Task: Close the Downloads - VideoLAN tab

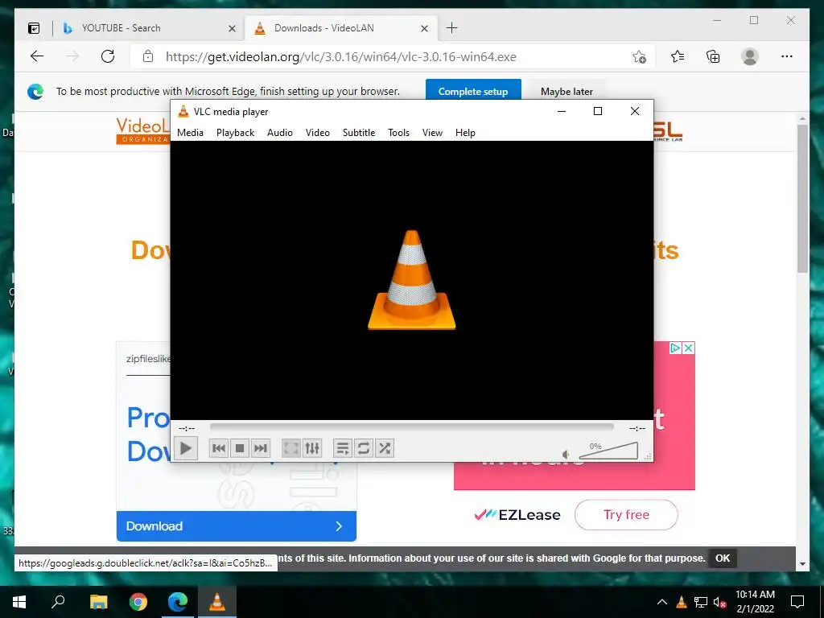Action: tap(425, 28)
